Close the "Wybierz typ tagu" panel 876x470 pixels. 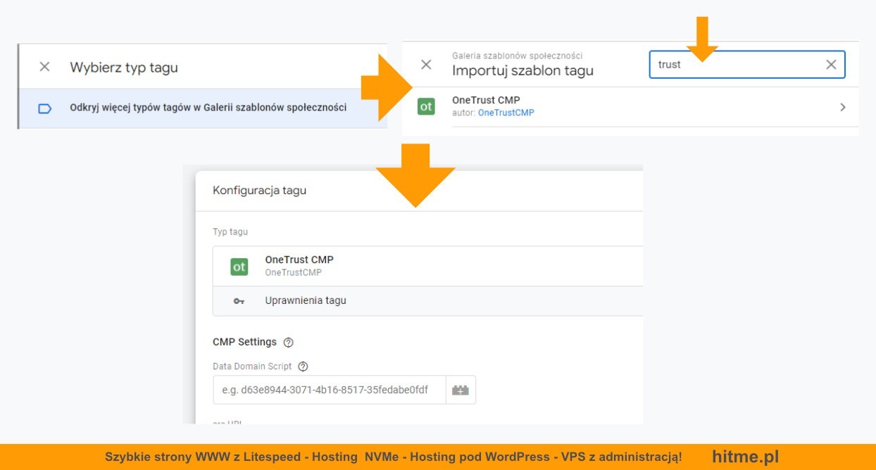point(44,67)
